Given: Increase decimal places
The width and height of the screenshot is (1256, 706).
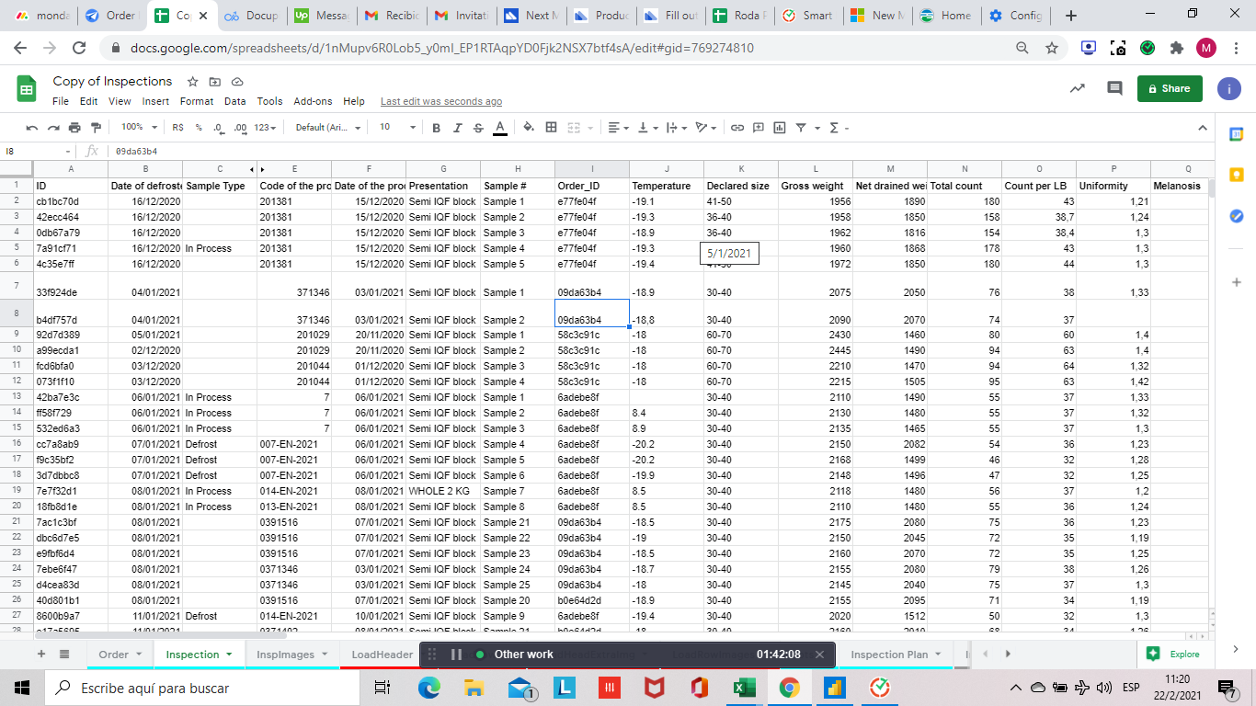Looking at the screenshot, I should [x=240, y=127].
